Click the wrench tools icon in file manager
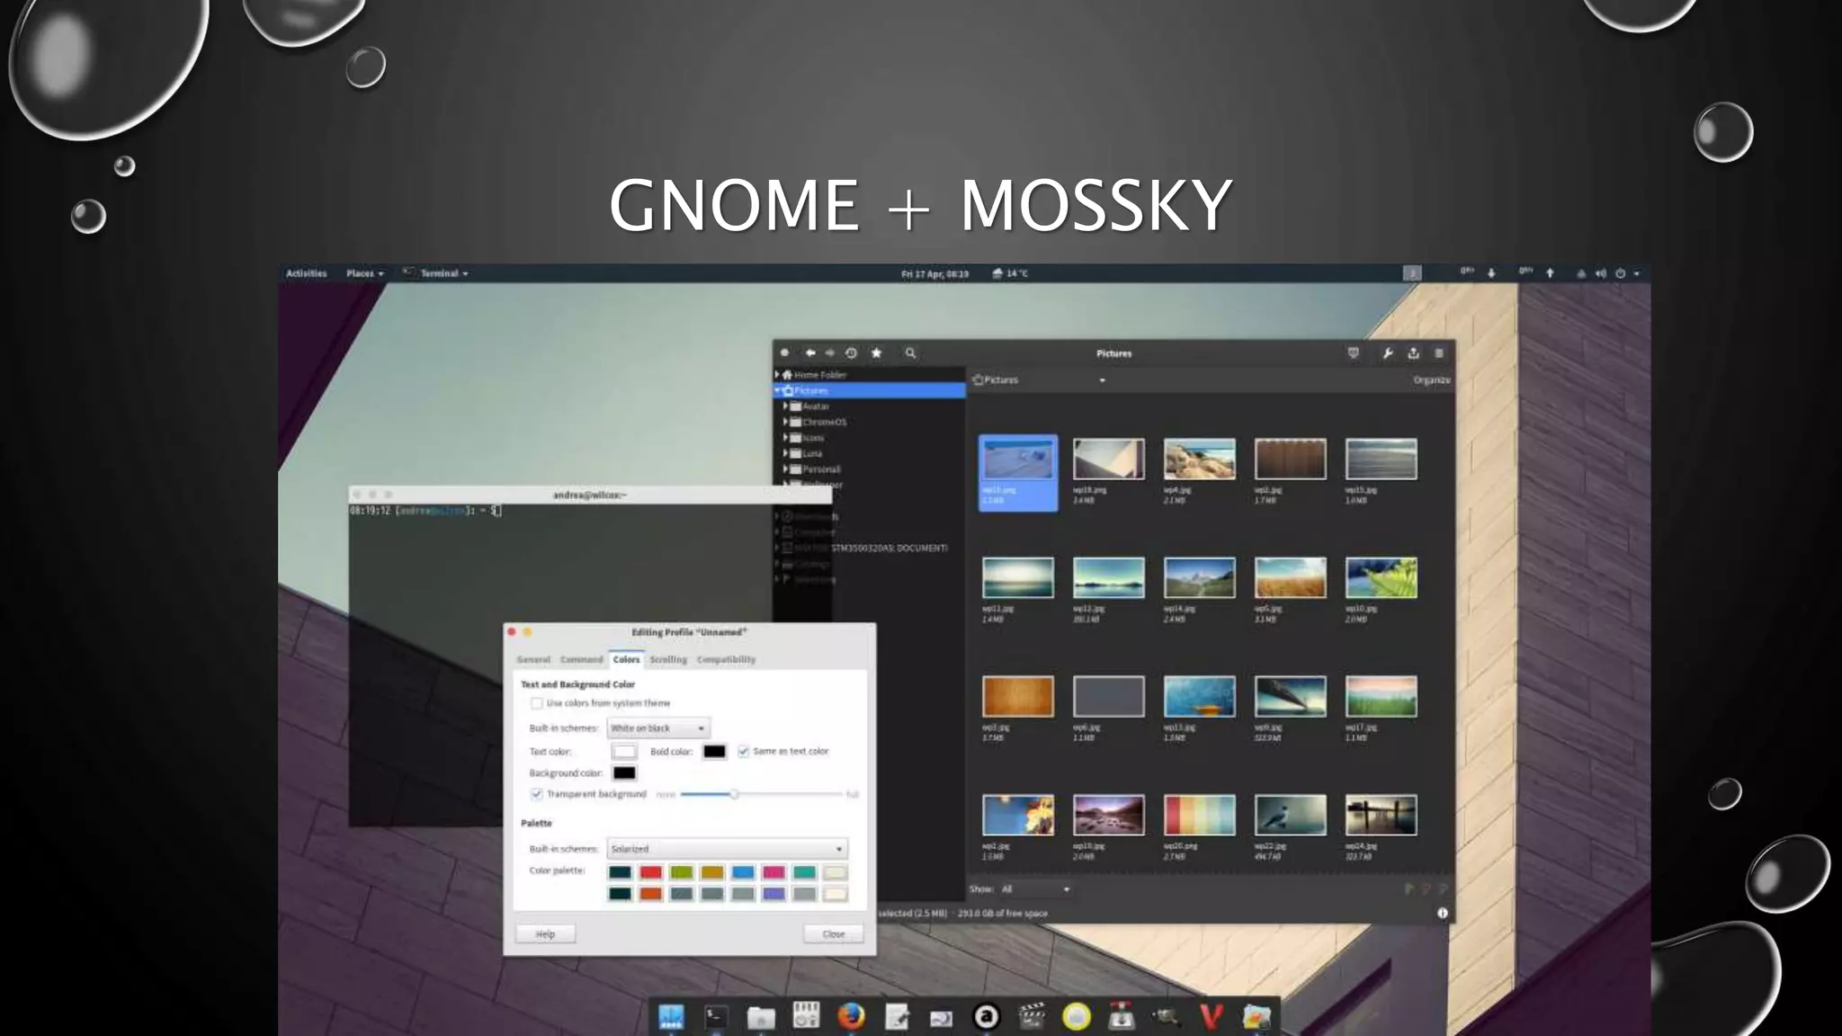The width and height of the screenshot is (1842, 1036). (1387, 353)
